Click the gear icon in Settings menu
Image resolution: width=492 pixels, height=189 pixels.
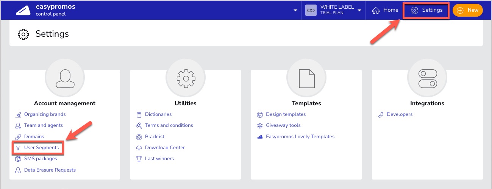pyautogui.click(x=415, y=10)
